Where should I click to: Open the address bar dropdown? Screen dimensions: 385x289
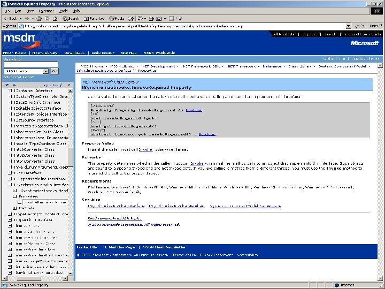tap(348, 26)
